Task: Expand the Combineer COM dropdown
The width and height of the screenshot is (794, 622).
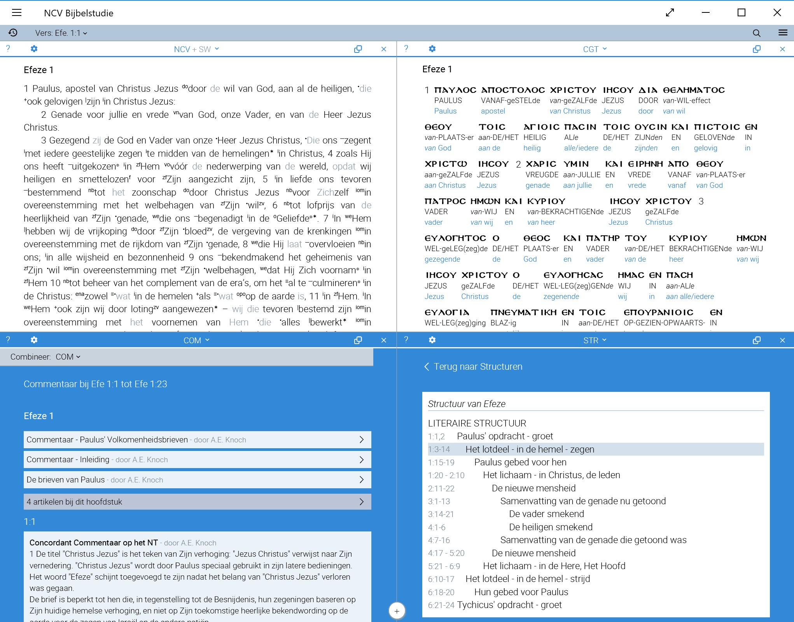Action: (x=68, y=357)
